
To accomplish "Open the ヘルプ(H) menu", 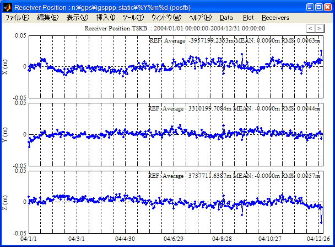I will click(200, 18).
